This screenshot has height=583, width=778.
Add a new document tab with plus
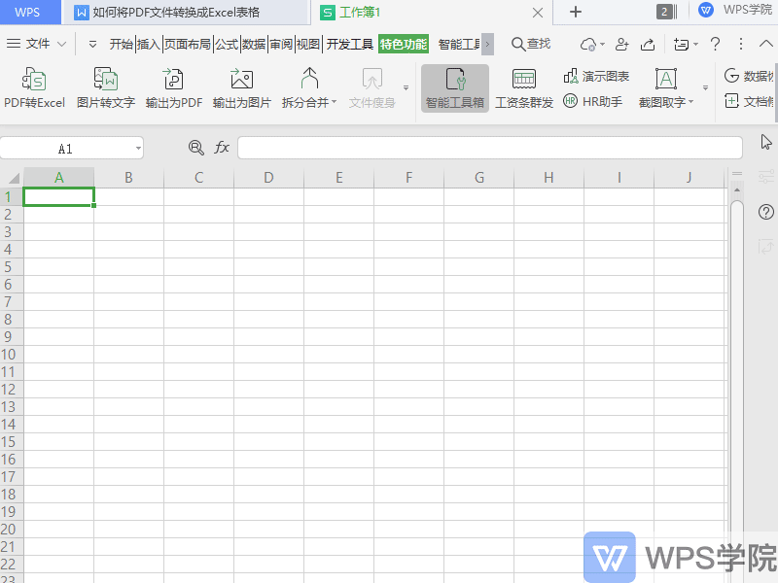576,12
